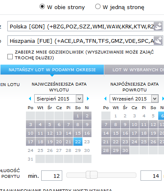This screenshot has height=191, width=164.
Task: Select 7 in the Wrzesień 2015 calendar
Action: point(106,124)
